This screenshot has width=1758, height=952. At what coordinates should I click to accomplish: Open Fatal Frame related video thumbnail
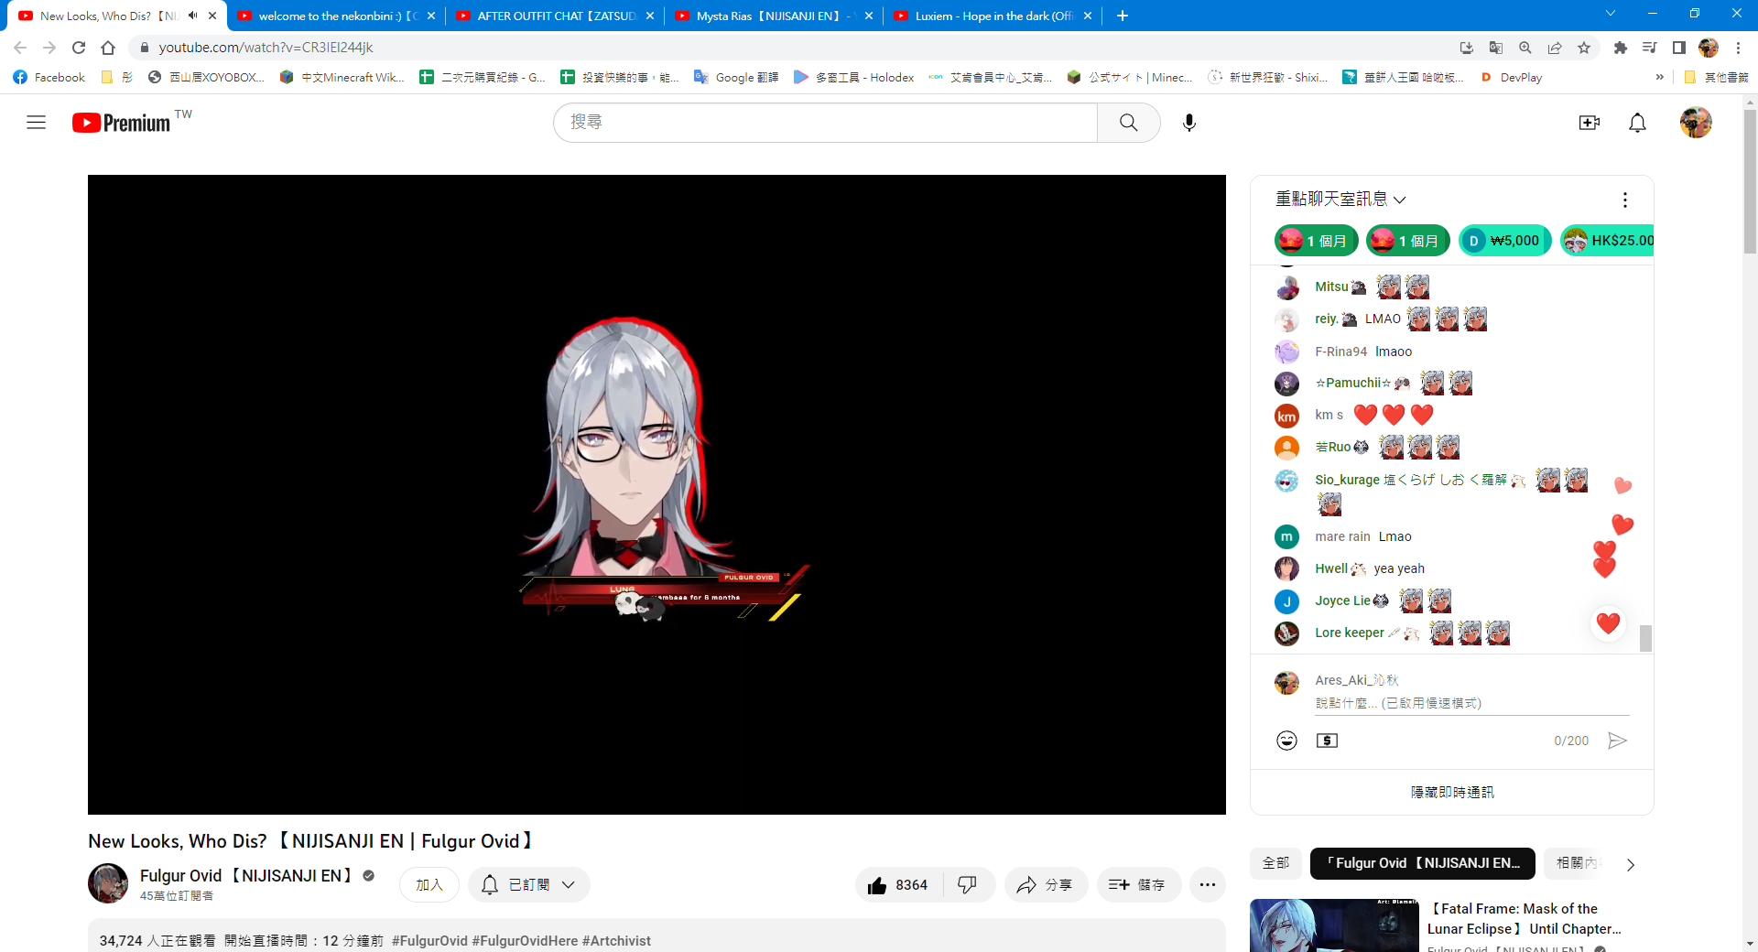(1334, 925)
